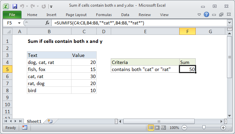Switch to Normal view in status bar

[151, 128]
